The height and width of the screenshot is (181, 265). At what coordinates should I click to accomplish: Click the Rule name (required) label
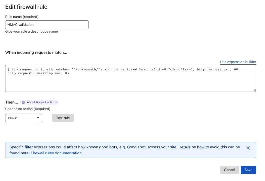(22, 17)
